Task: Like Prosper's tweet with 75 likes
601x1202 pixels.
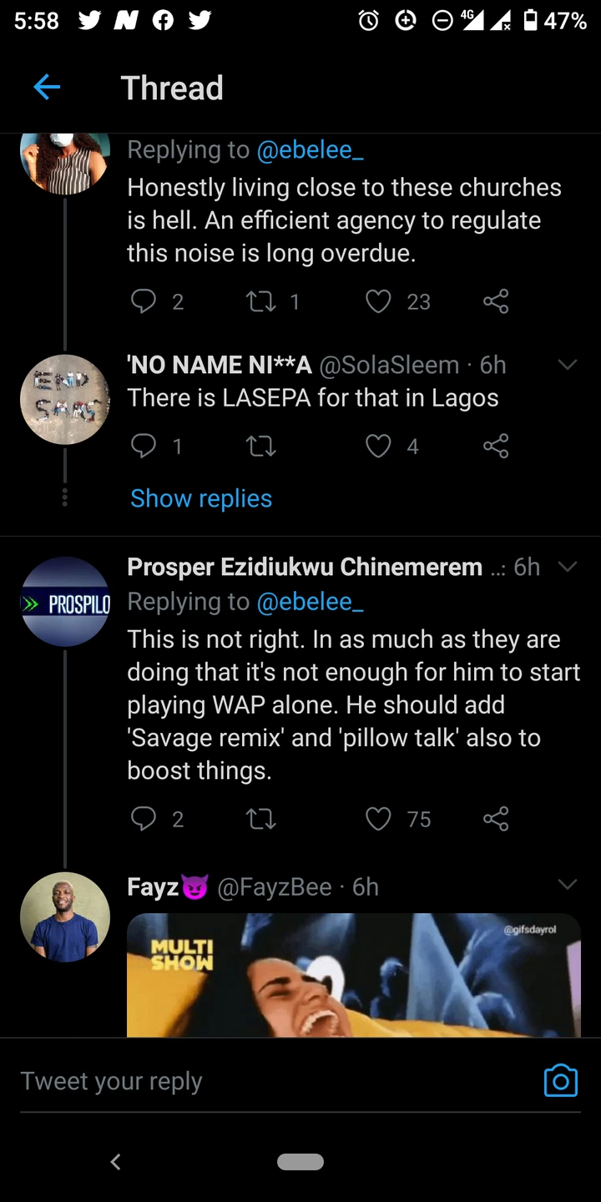Action: point(379,819)
